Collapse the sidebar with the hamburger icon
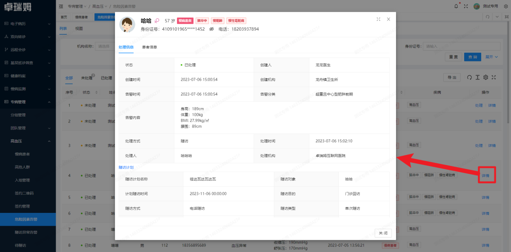 pyautogui.click(x=60, y=6)
